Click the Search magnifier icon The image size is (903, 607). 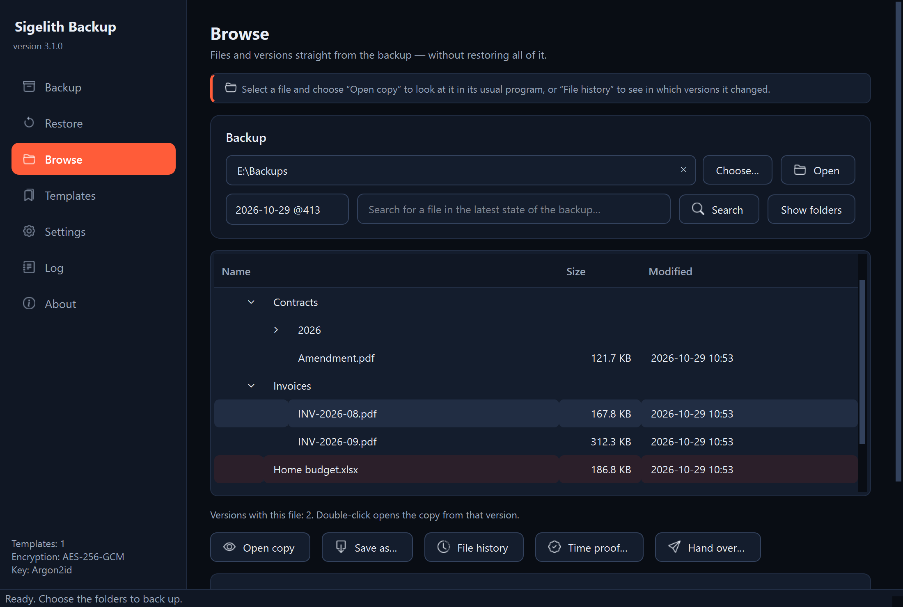click(x=698, y=209)
